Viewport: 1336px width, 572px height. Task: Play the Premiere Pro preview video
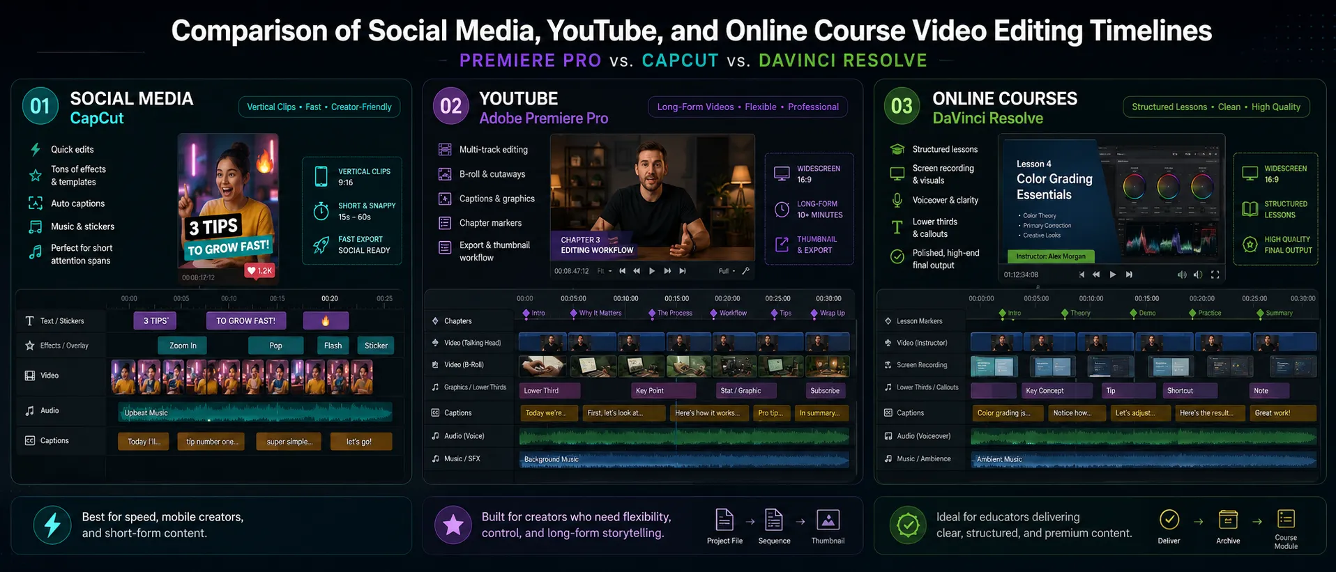tap(652, 271)
